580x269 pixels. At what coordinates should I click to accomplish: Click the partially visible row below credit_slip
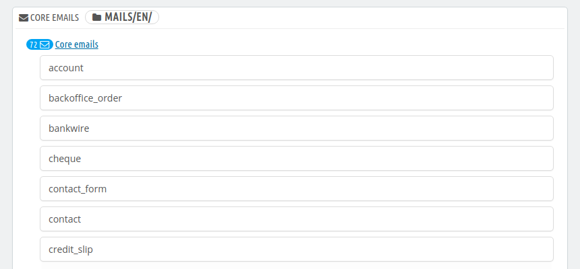tap(297, 266)
